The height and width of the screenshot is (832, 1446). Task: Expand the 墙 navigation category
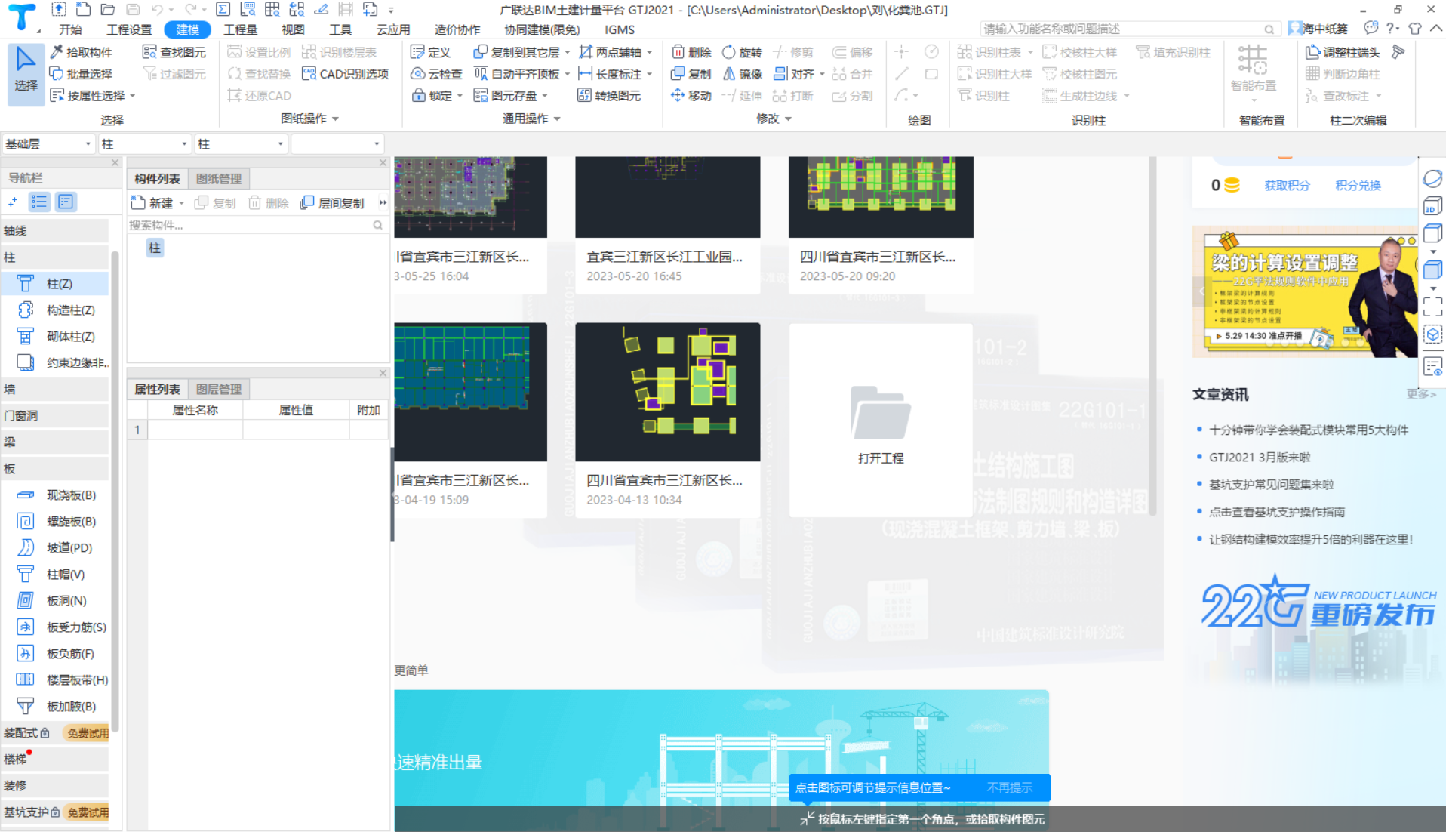click(55, 390)
